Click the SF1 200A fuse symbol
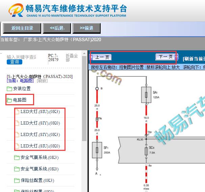205x192 pixels. [x=97, y=150]
